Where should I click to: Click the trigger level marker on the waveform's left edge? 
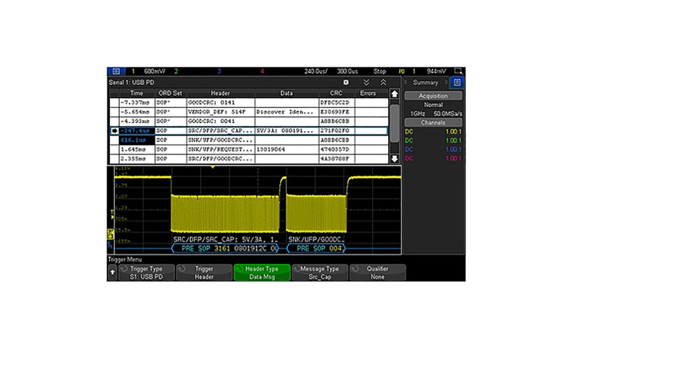(112, 213)
